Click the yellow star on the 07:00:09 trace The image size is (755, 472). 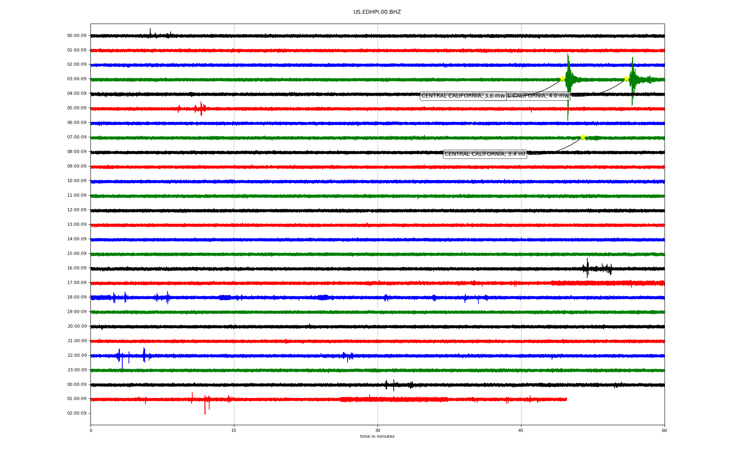click(x=583, y=137)
